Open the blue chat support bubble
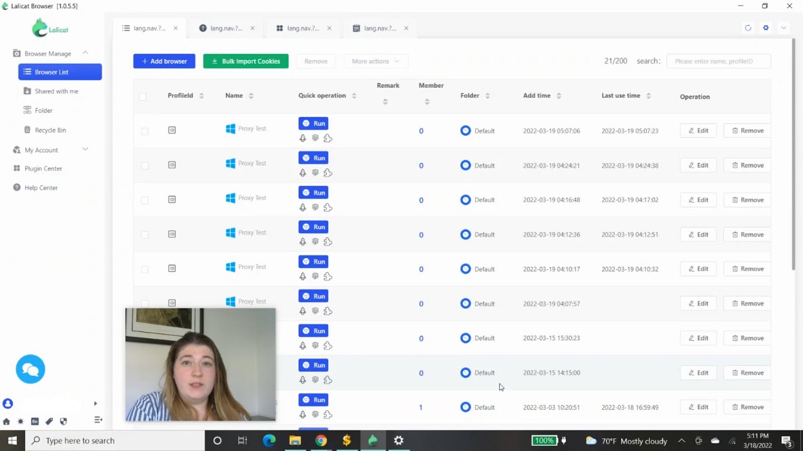This screenshot has width=803, height=451. click(30, 369)
